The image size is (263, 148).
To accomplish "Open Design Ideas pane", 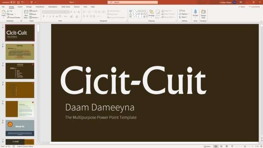I will [x=203, y=14].
